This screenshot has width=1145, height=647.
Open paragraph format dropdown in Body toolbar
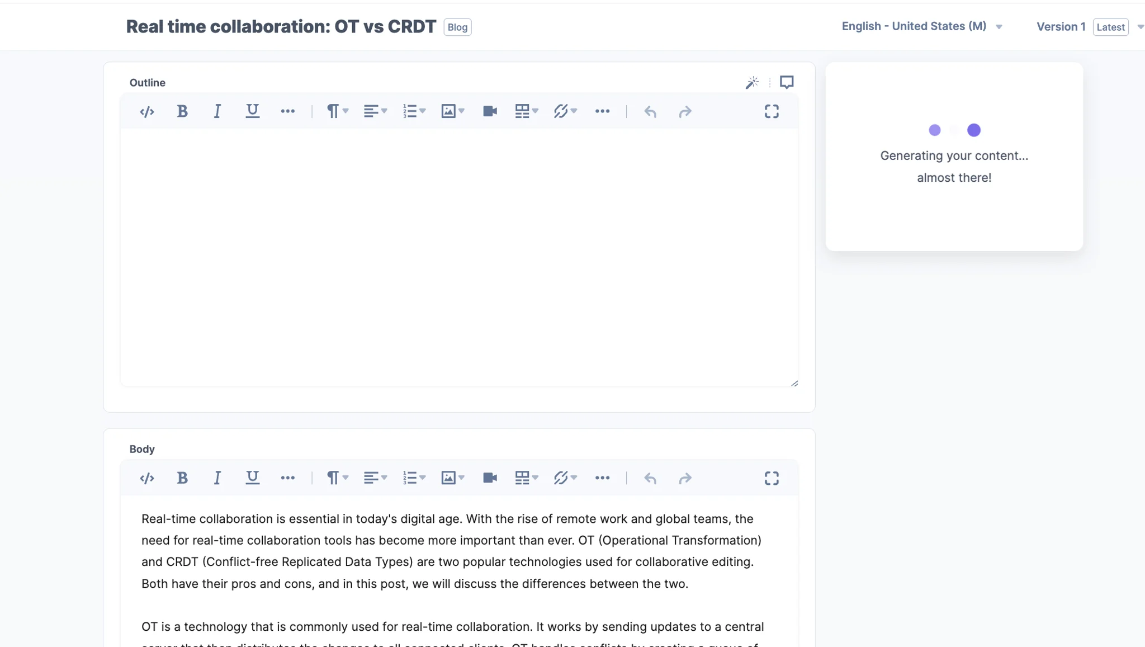click(x=338, y=478)
